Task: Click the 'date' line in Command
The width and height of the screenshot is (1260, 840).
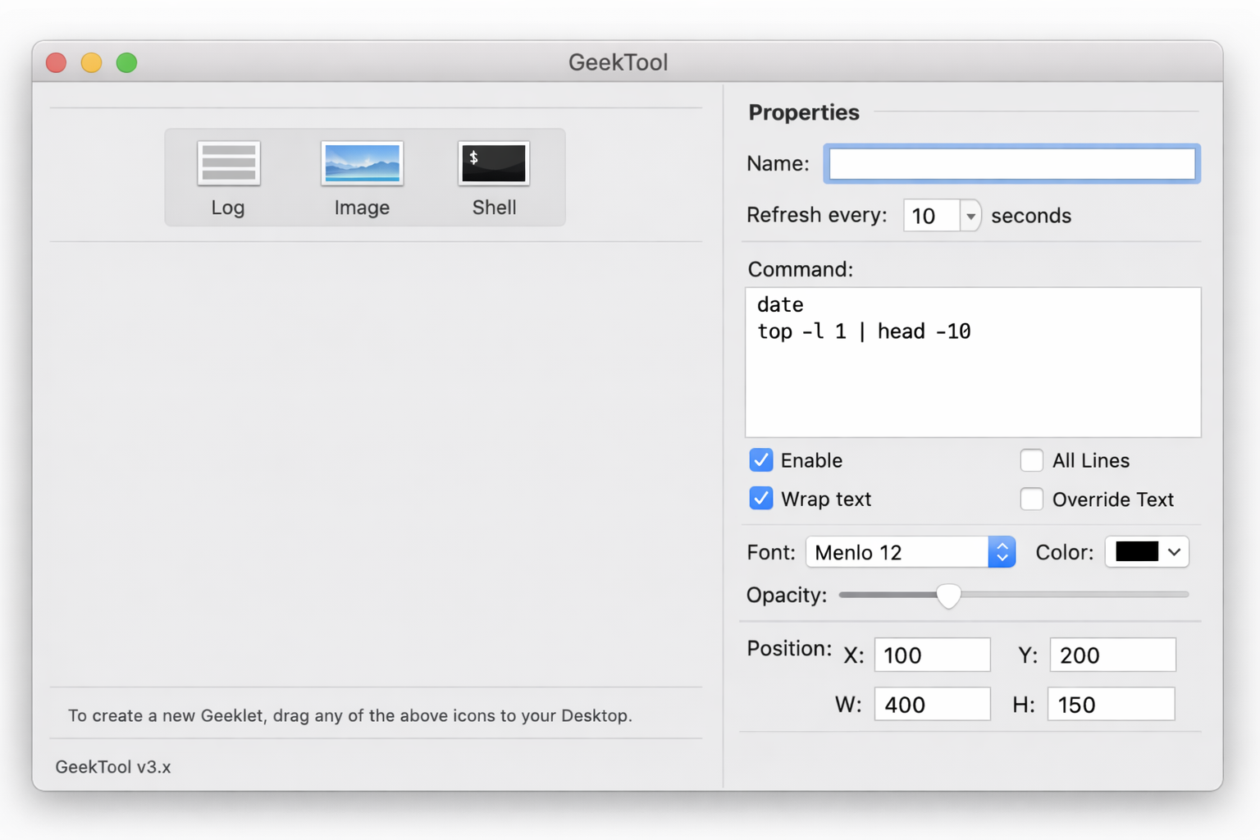Action: point(780,305)
